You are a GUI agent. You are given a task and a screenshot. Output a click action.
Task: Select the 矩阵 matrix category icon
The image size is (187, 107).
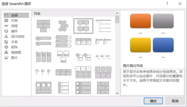[x=6, y=47]
